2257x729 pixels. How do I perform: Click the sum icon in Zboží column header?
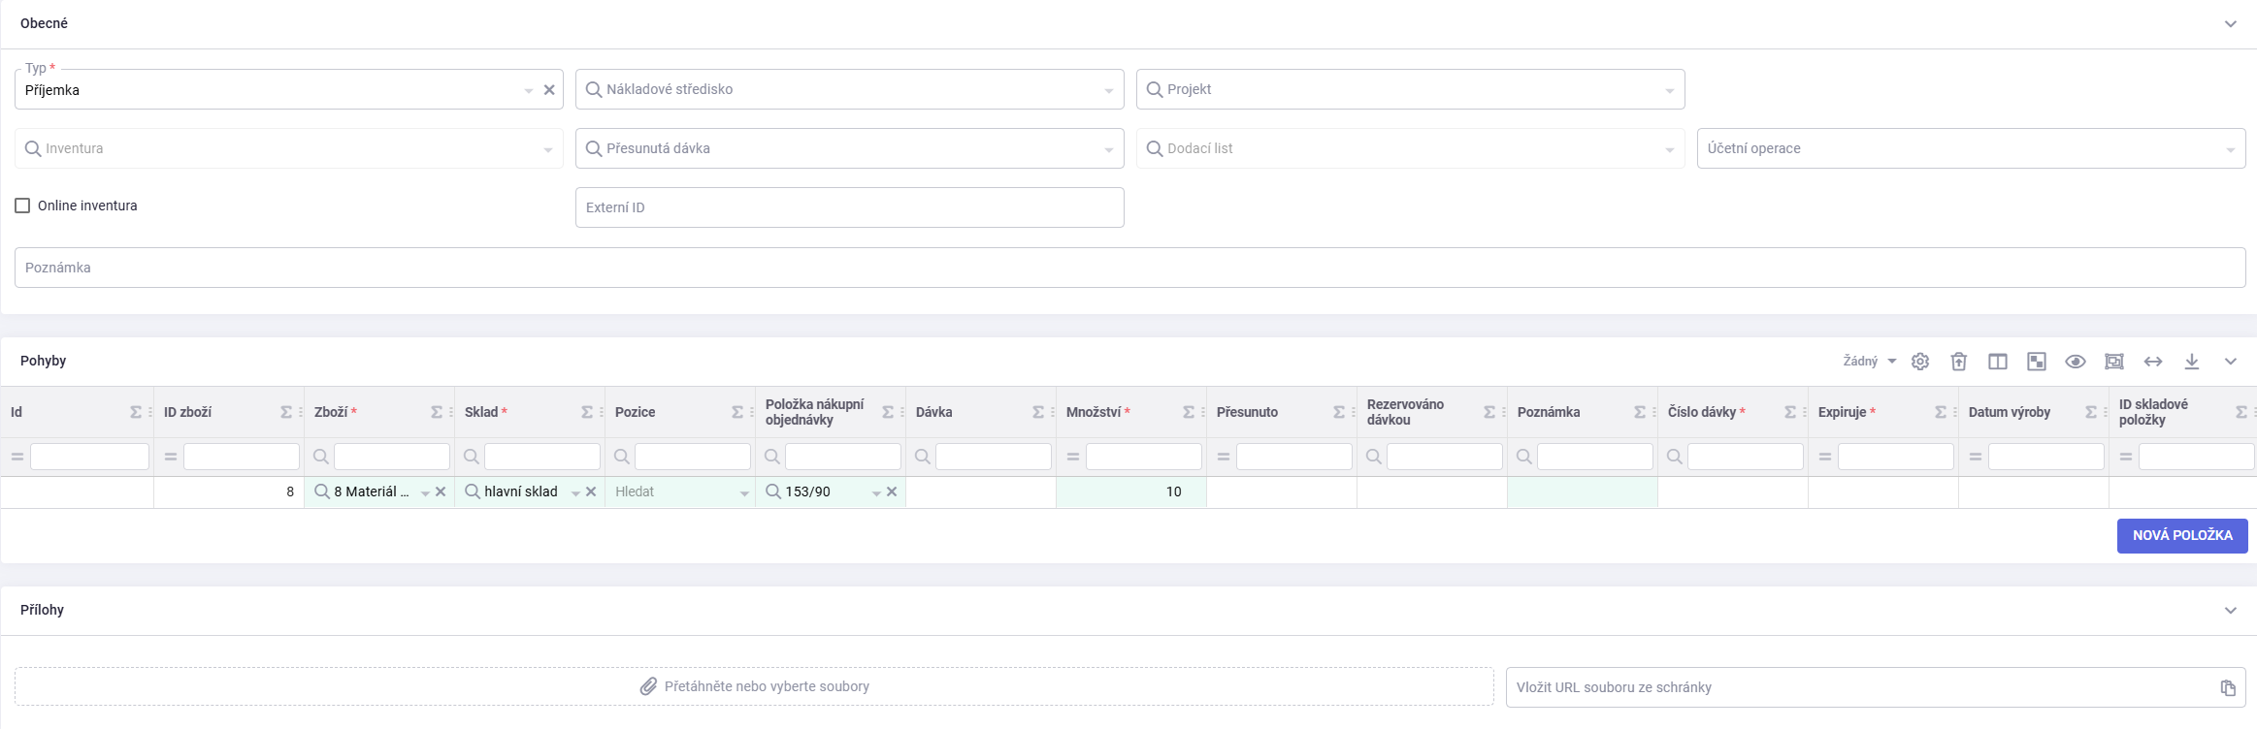point(437,412)
